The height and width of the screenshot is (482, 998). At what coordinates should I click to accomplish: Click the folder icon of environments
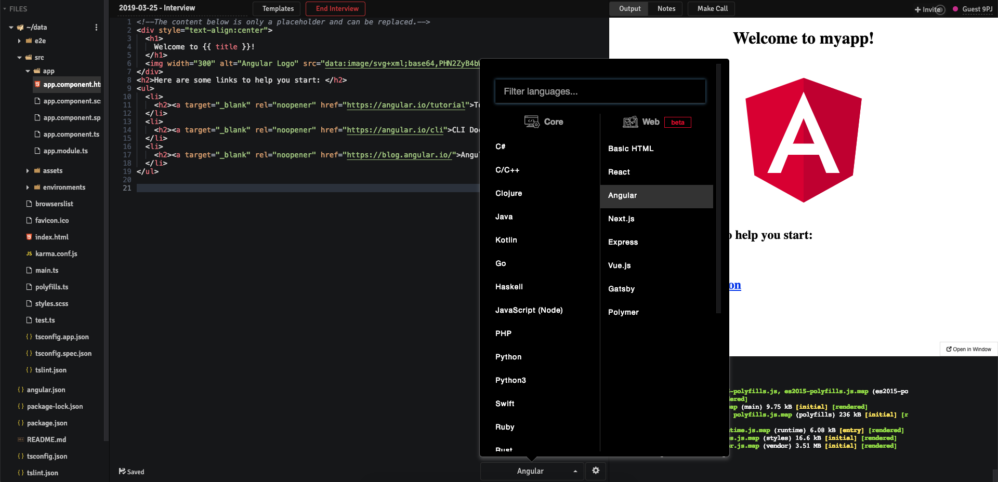pos(37,187)
